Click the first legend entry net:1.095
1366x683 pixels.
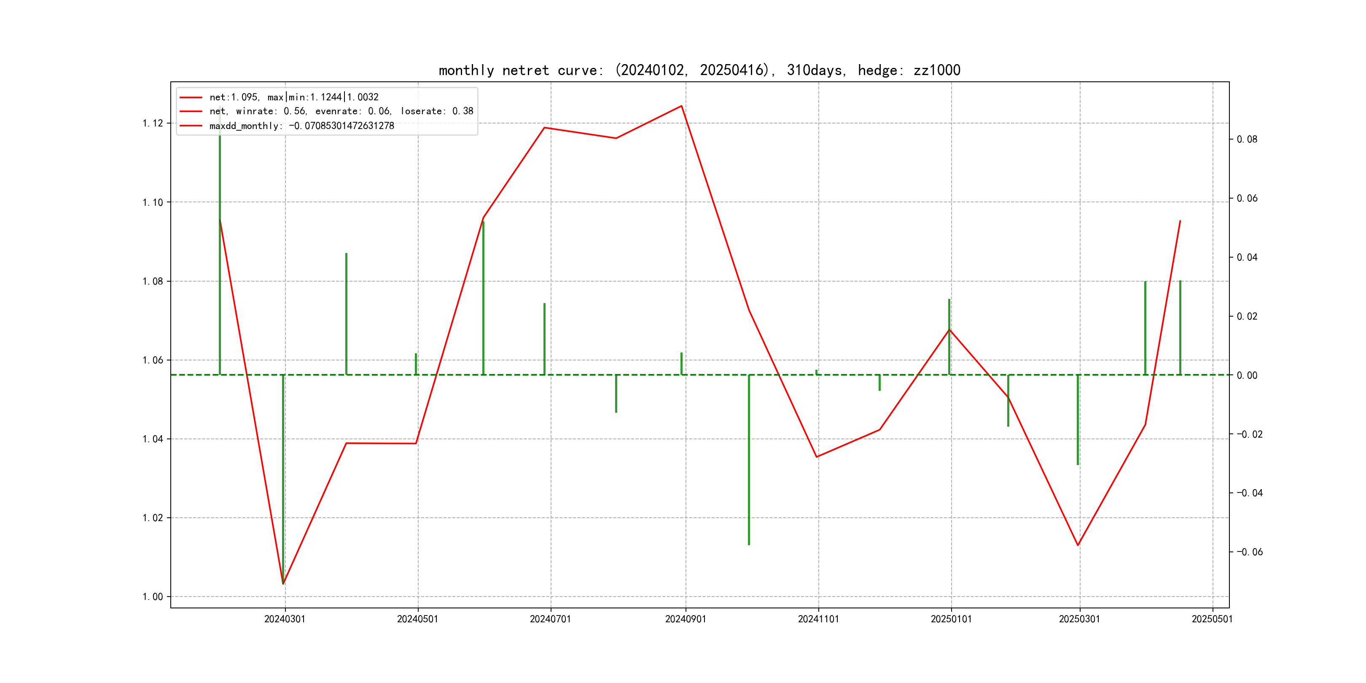[x=294, y=97]
